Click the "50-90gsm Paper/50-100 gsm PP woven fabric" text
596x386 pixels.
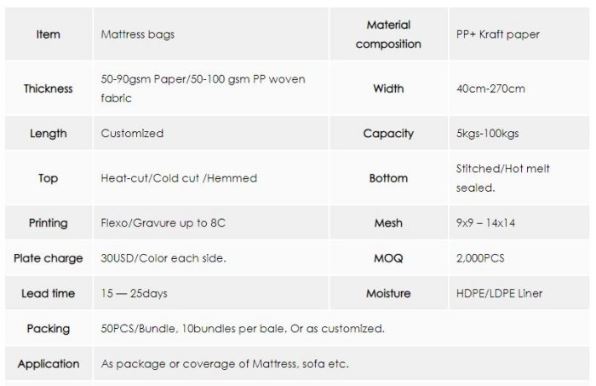[x=203, y=89]
